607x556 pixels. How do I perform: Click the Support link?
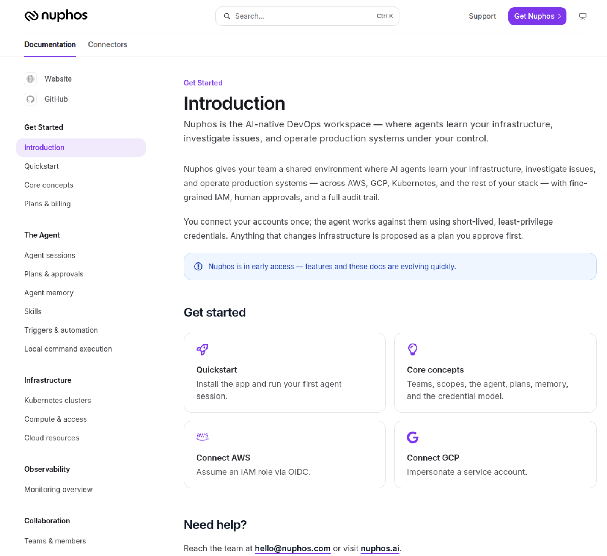pos(482,16)
